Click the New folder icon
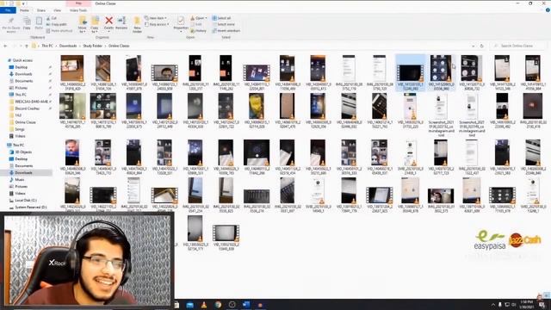 [137, 21]
